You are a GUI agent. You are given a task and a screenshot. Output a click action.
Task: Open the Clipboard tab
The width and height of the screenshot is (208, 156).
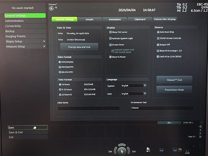(140, 19)
